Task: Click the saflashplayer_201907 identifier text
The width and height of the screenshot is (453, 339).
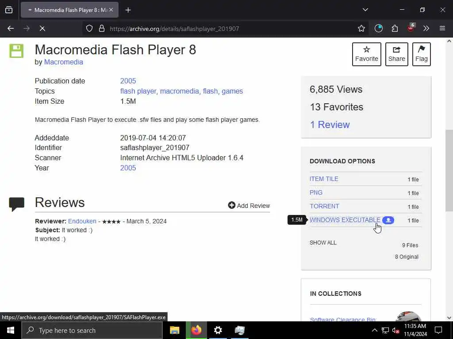Action: [154, 147]
